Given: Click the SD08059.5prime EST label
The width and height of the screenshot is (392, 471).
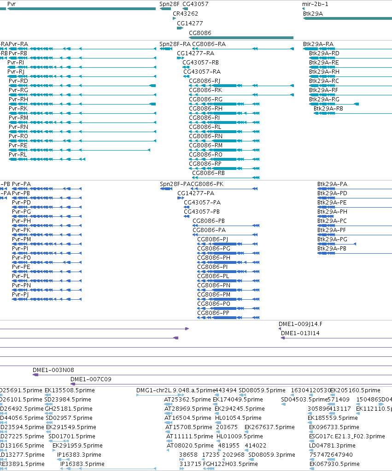Looking at the screenshot, I should (x=262, y=390).
